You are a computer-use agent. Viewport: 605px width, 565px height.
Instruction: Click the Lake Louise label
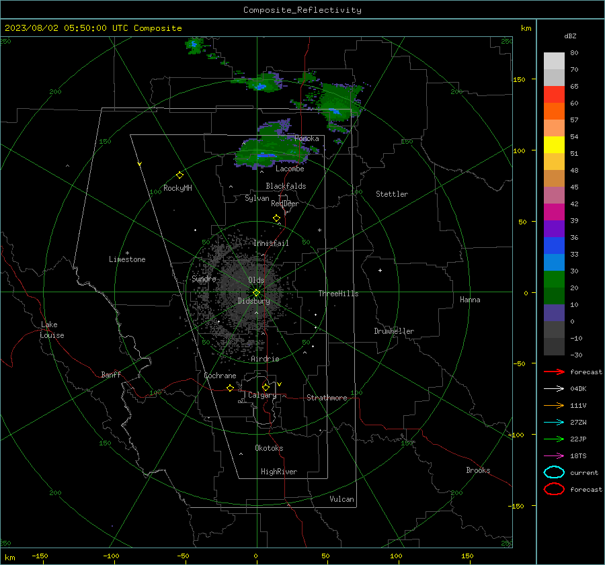pos(52,330)
